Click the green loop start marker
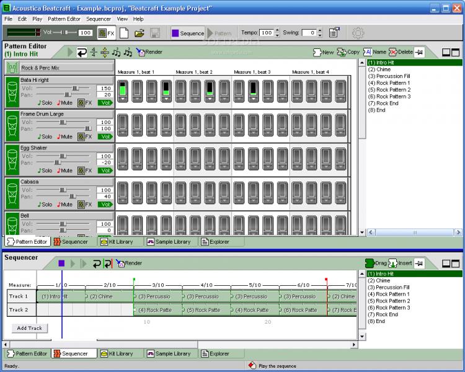 click(134, 280)
